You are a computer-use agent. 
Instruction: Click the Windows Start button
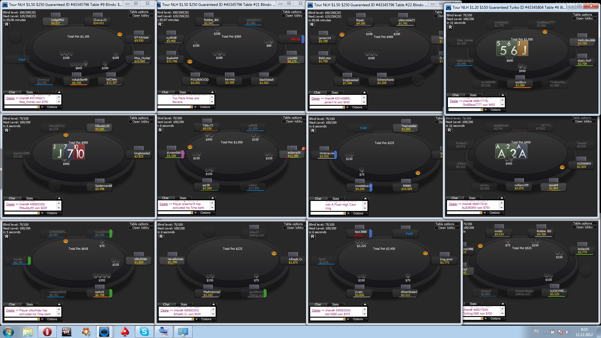tap(8, 332)
